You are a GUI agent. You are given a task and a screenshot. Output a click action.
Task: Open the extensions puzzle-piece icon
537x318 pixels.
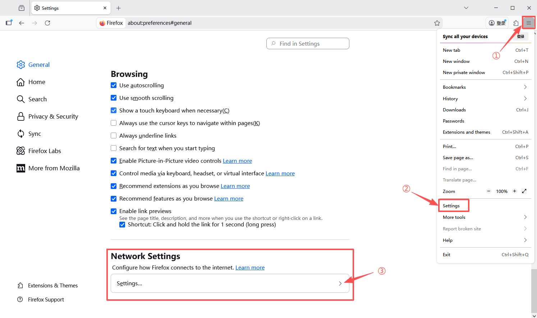coord(516,23)
